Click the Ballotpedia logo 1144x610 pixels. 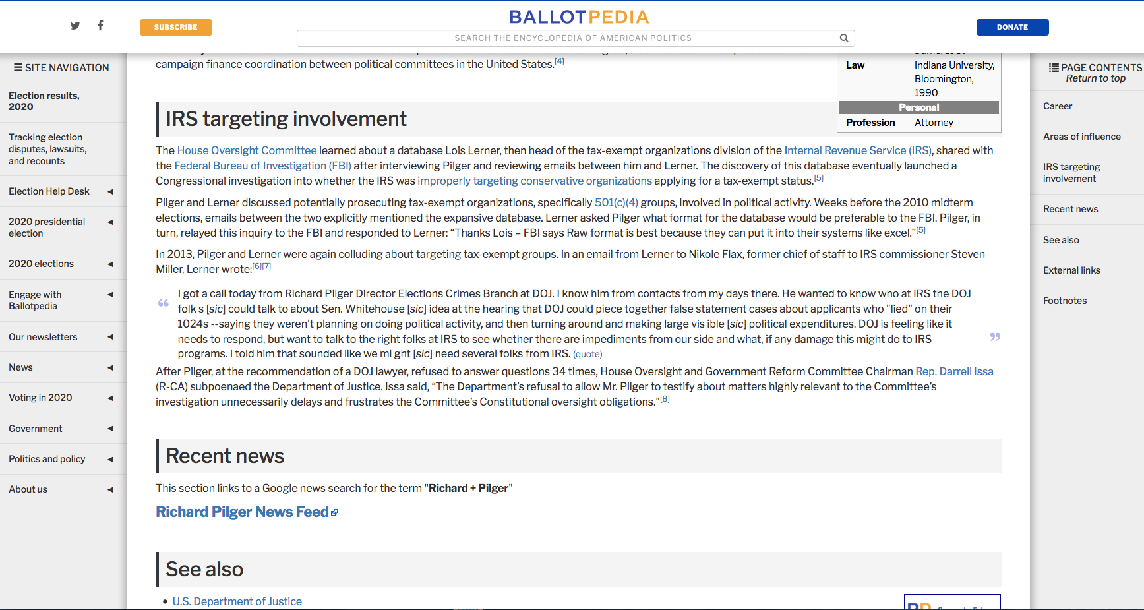[579, 17]
